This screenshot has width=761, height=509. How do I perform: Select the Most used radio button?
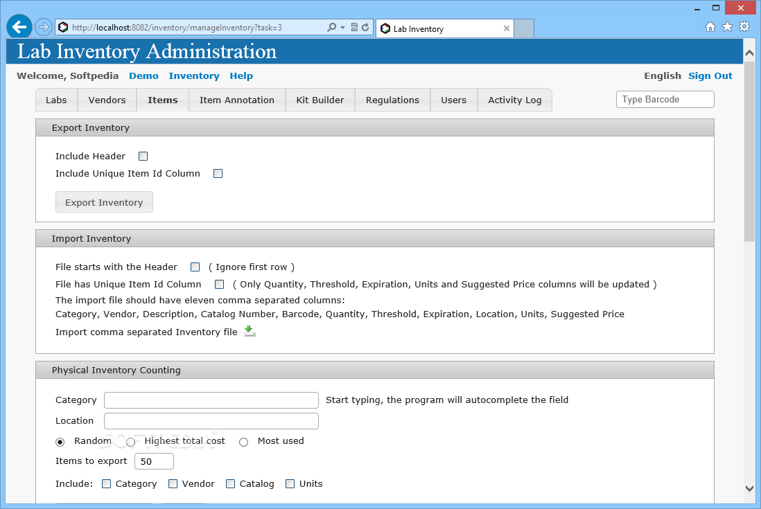coord(244,442)
